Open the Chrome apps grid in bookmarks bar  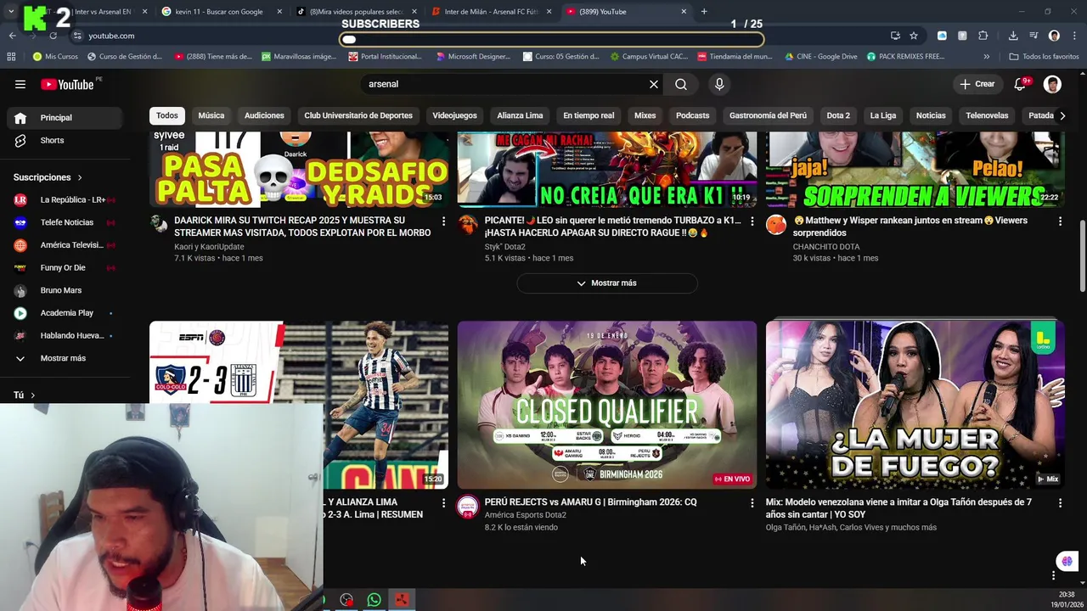[x=11, y=57]
